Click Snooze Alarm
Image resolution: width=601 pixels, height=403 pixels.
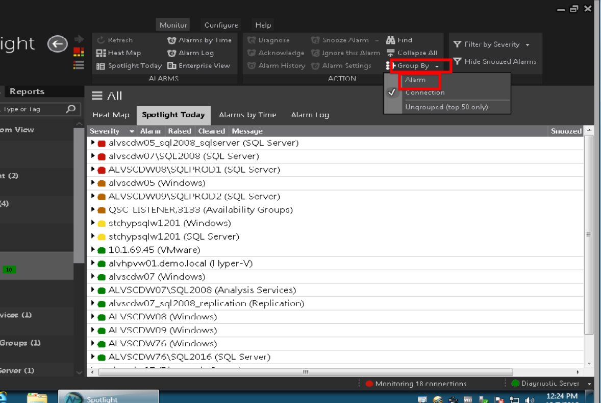340,40
